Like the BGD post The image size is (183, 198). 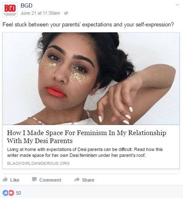[x=11, y=180]
